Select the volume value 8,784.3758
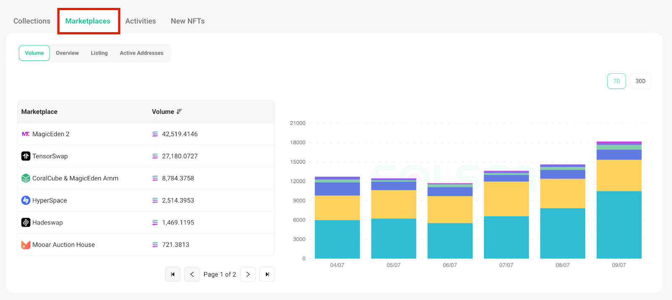Image resolution: width=672 pixels, height=300 pixels. 178,178
